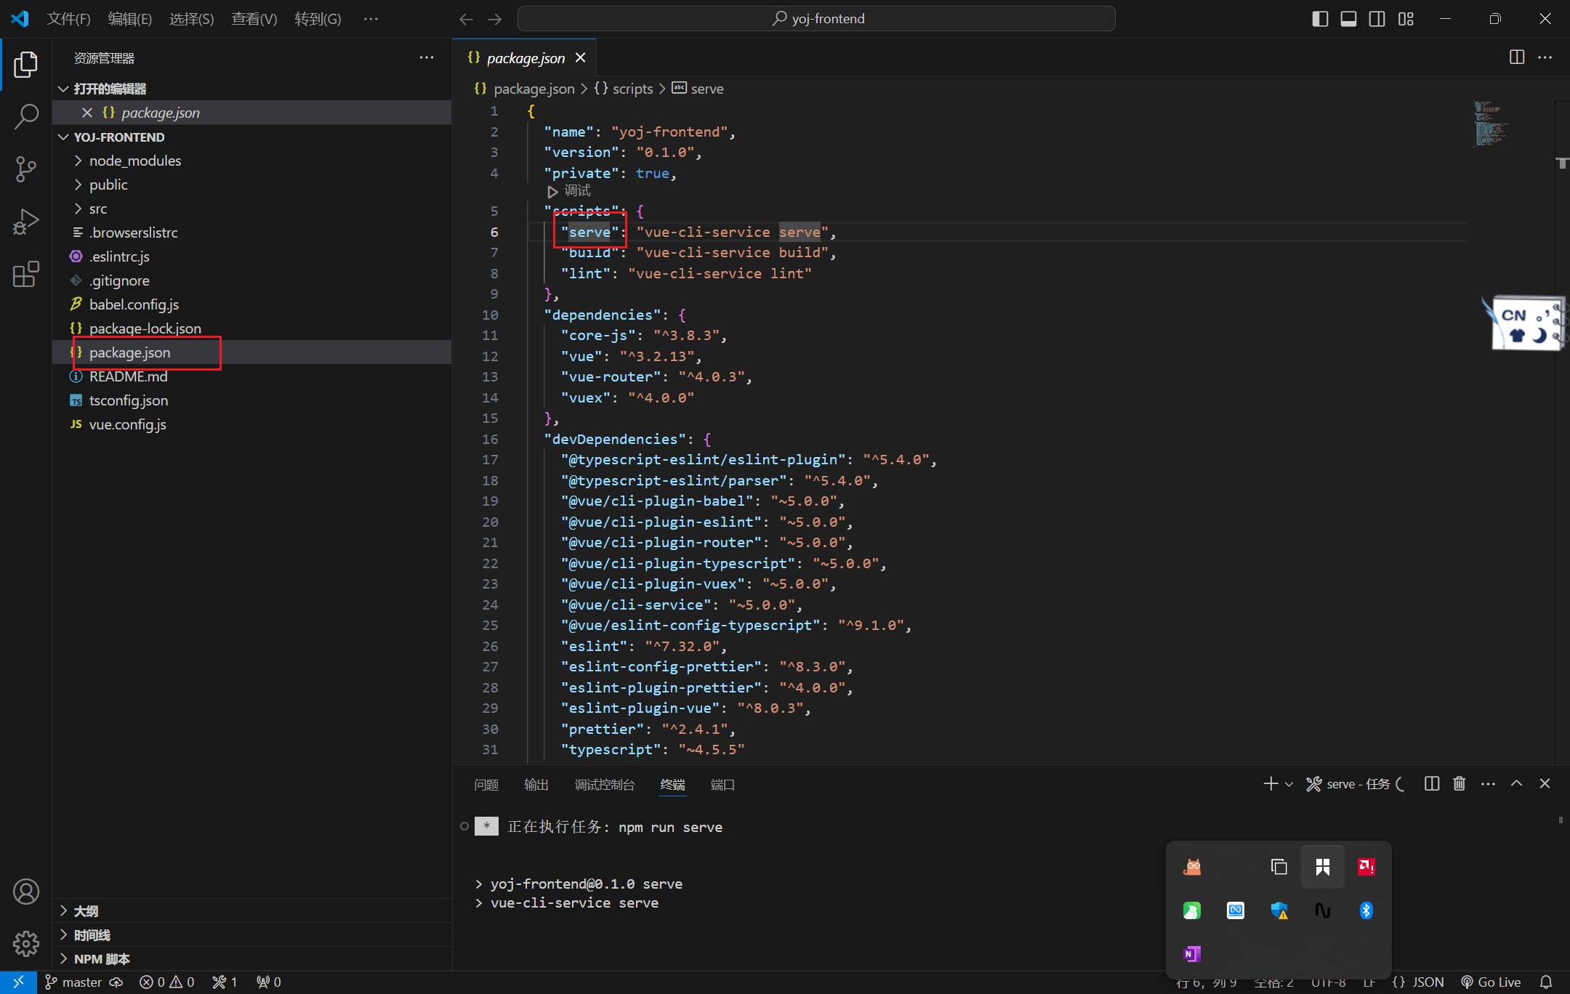Open the Accounts menu icon
Screen dimensions: 1570x994
click(x=25, y=892)
